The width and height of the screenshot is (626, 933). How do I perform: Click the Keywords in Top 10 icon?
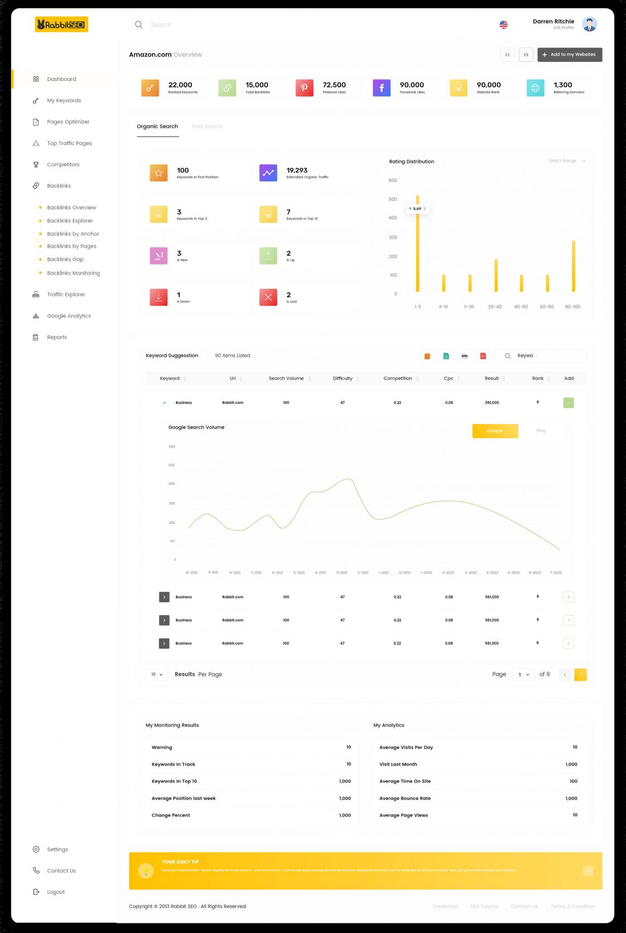click(268, 214)
